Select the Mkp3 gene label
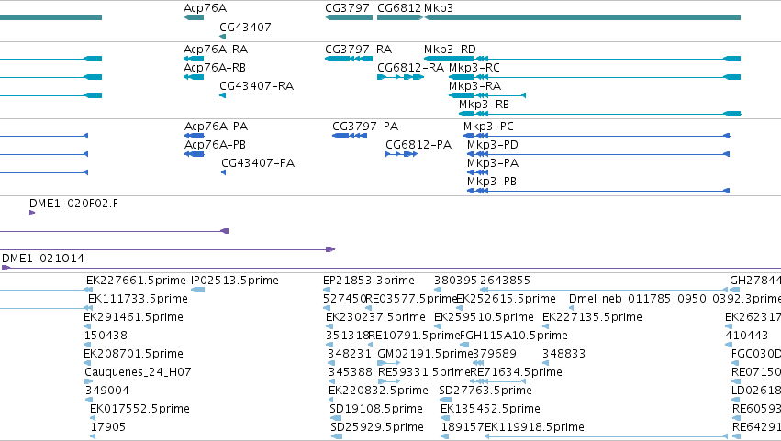The image size is (781, 441). pyautogui.click(x=439, y=8)
